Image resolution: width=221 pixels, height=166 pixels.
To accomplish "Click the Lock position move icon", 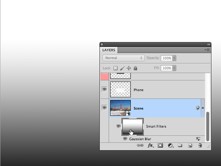I will 129,68.
